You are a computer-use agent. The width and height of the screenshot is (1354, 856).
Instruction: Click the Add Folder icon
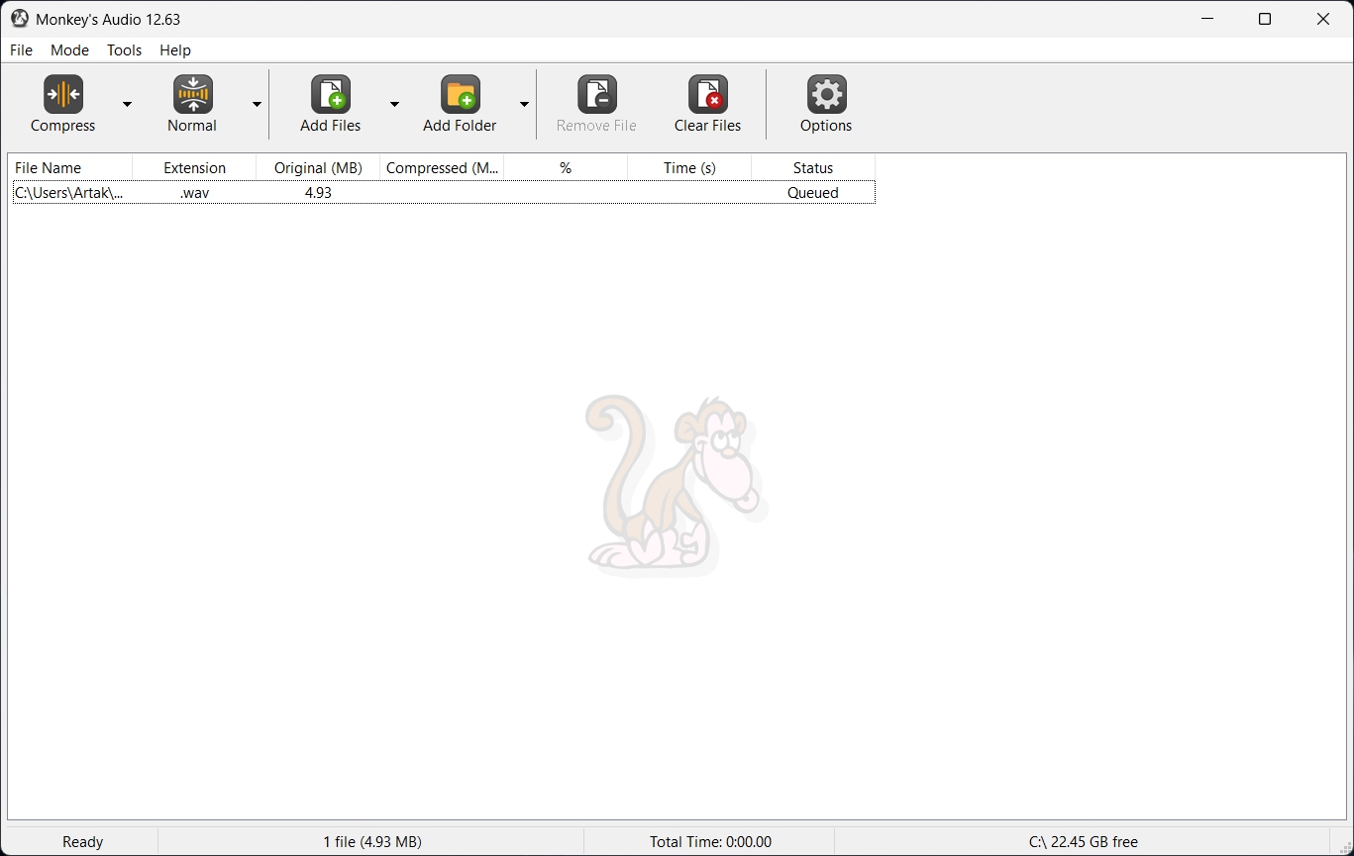point(460,95)
